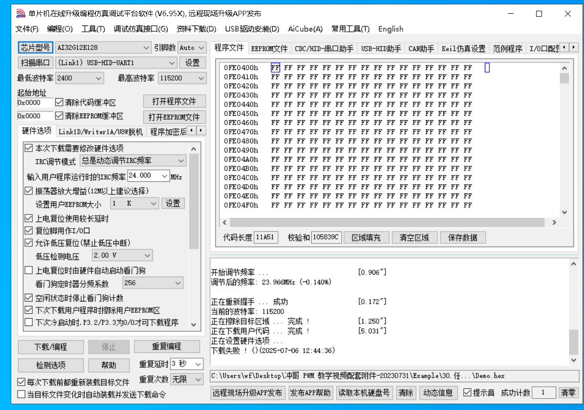Open 看门狗定时器分频系数 256 dropdown
Image resolution: width=584 pixels, height=410 pixels.
click(x=152, y=283)
